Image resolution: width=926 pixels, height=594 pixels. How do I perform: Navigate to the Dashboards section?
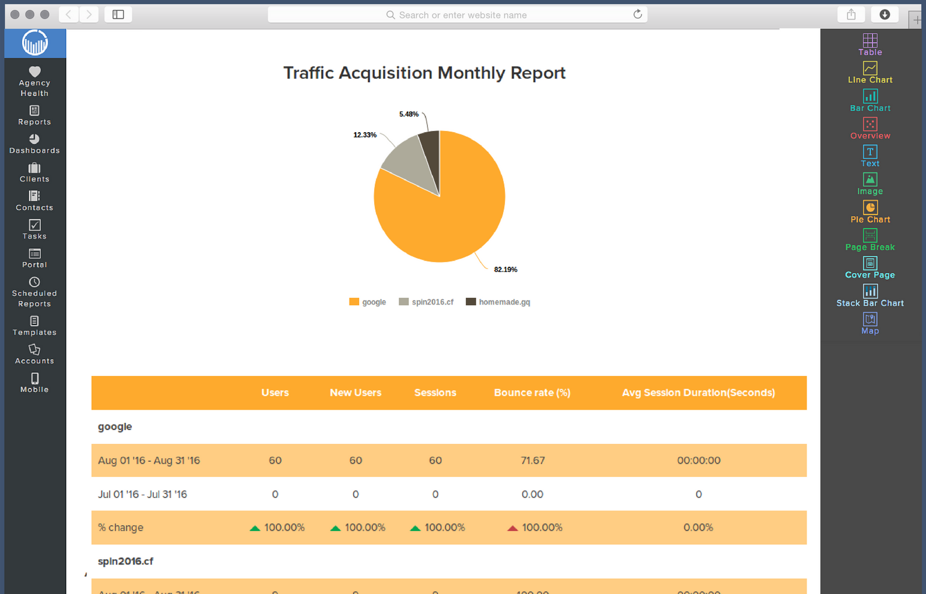click(34, 144)
